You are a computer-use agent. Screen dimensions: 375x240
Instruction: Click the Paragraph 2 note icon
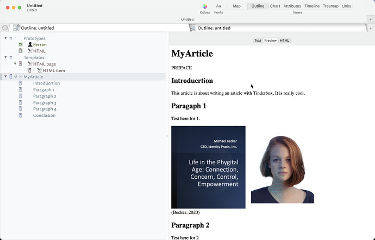20,96
